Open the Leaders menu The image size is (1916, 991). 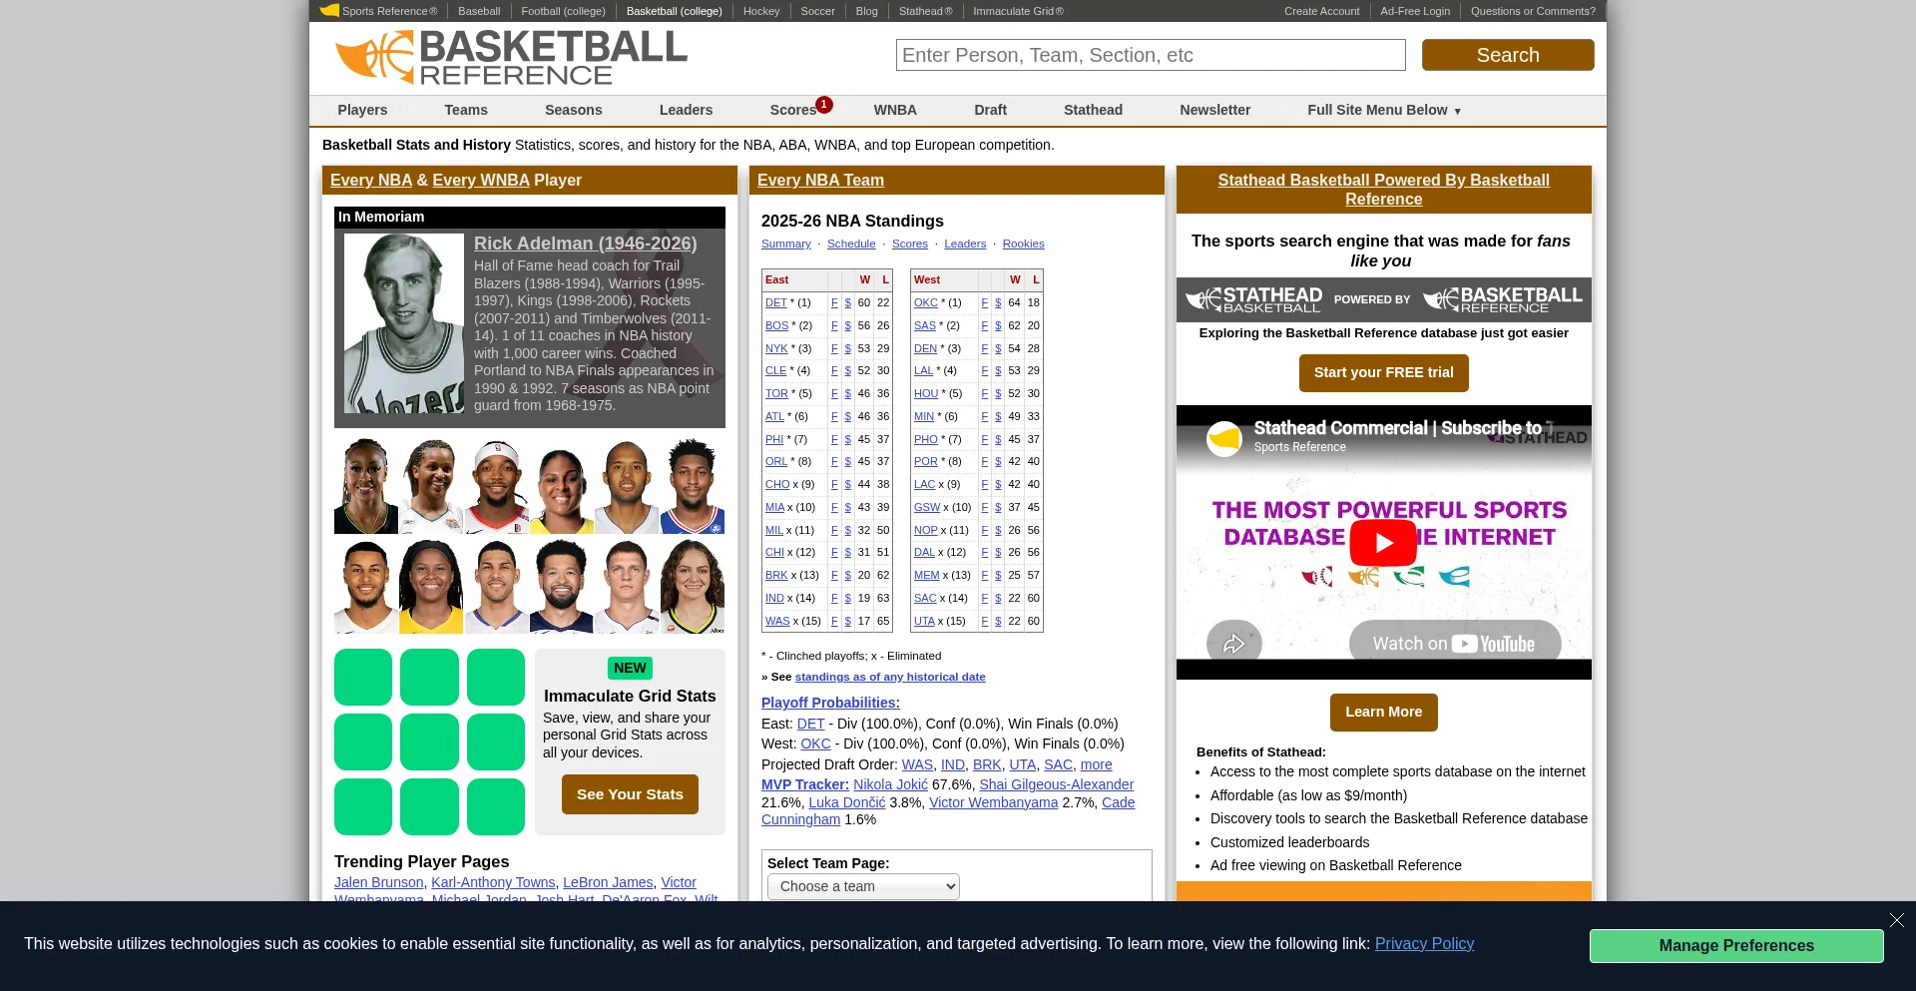click(686, 110)
